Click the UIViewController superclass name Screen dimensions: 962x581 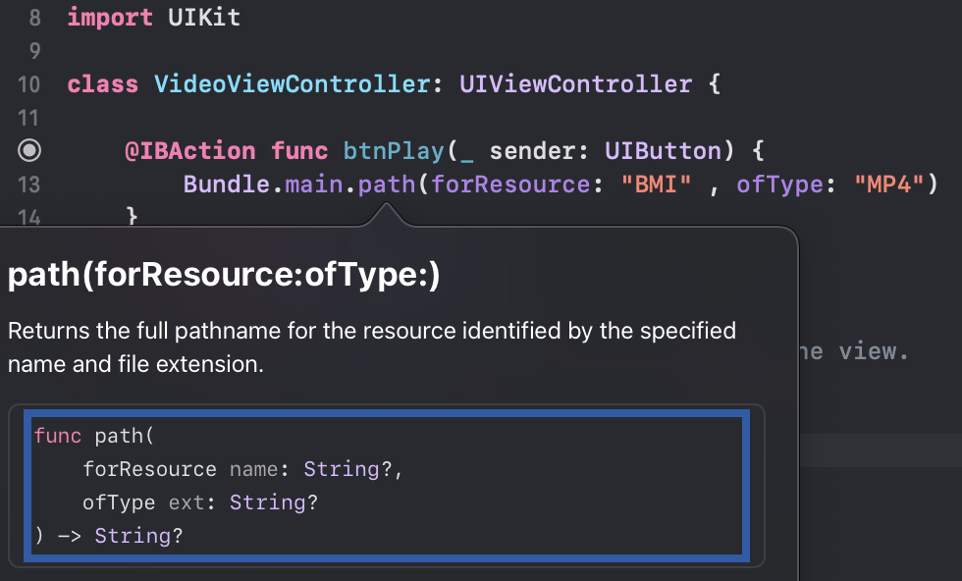pyautogui.click(x=575, y=84)
